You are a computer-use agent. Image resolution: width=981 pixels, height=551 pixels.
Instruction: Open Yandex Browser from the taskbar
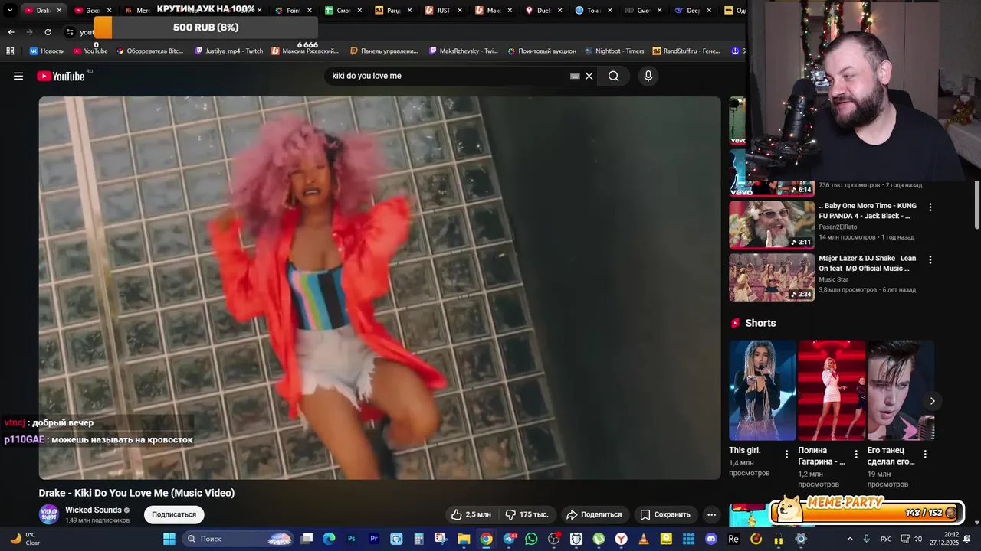click(622, 539)
